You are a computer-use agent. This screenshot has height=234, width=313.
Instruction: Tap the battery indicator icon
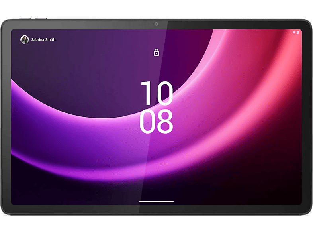point(298,32)
